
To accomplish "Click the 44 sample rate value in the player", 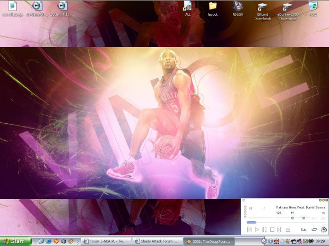I will 292,213.
